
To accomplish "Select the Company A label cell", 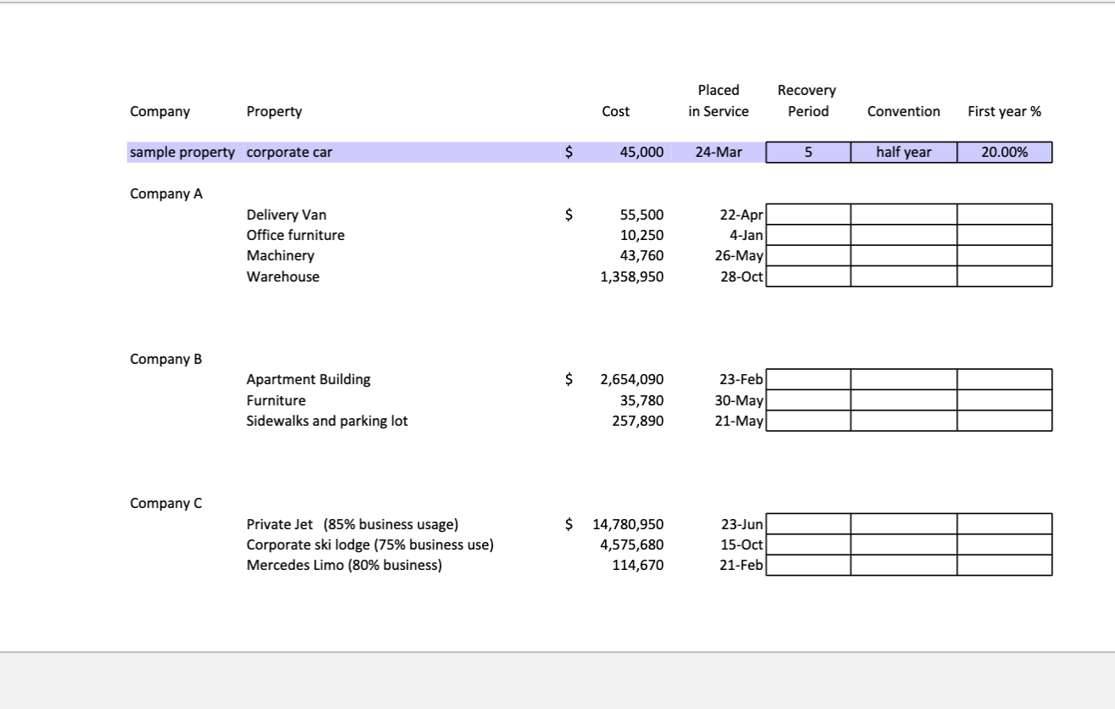I will (x=166, y=193).
